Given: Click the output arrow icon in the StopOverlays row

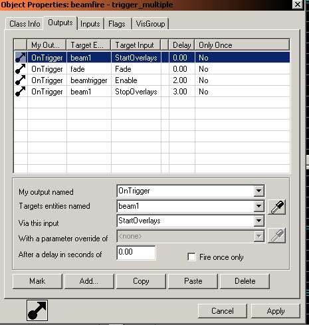Looking at the screenshot, I should 21,91.
